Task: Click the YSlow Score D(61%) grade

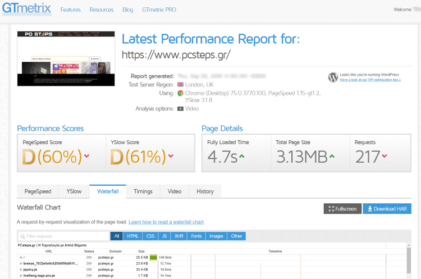Action: pos(138,157)
